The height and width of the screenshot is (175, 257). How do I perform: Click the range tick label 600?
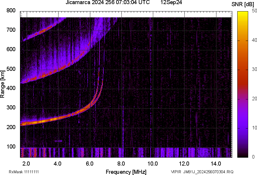coord(11,49)
